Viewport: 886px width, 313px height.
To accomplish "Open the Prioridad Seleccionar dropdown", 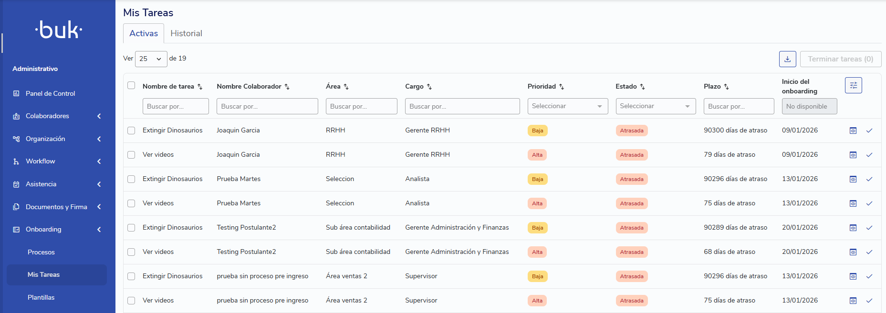I will tap(567, 106).
